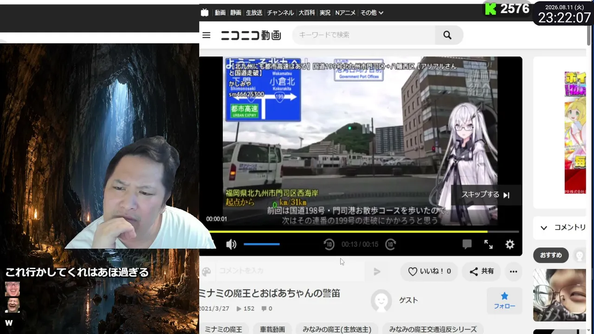The image size is (594, 334).
Task: Open the みなみの魔王交通違反シリーズ tag
Action: pos(433,329)
